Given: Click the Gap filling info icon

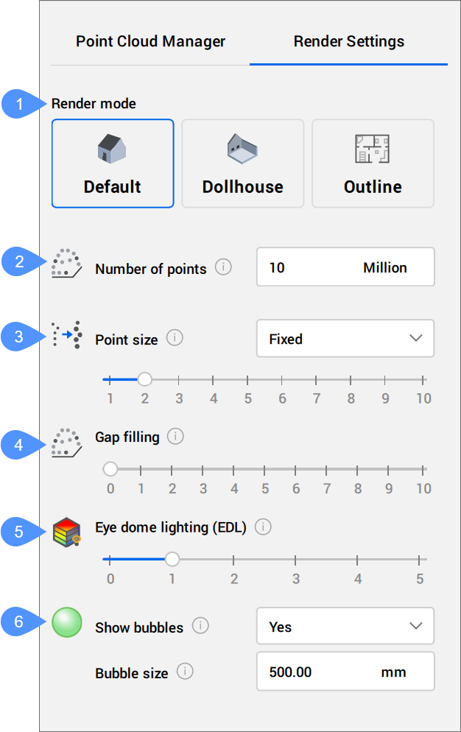Looking at the screenshot, I should (x=175, y=436).
